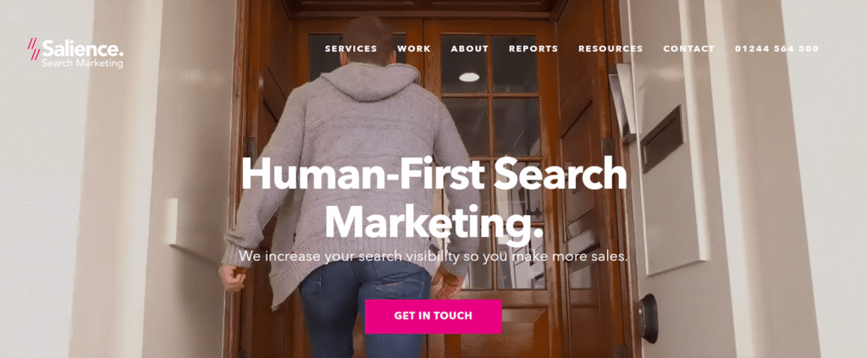Click the round door lock at bottom right
Viewport: 867px width, 358px height.
[649, 318]
